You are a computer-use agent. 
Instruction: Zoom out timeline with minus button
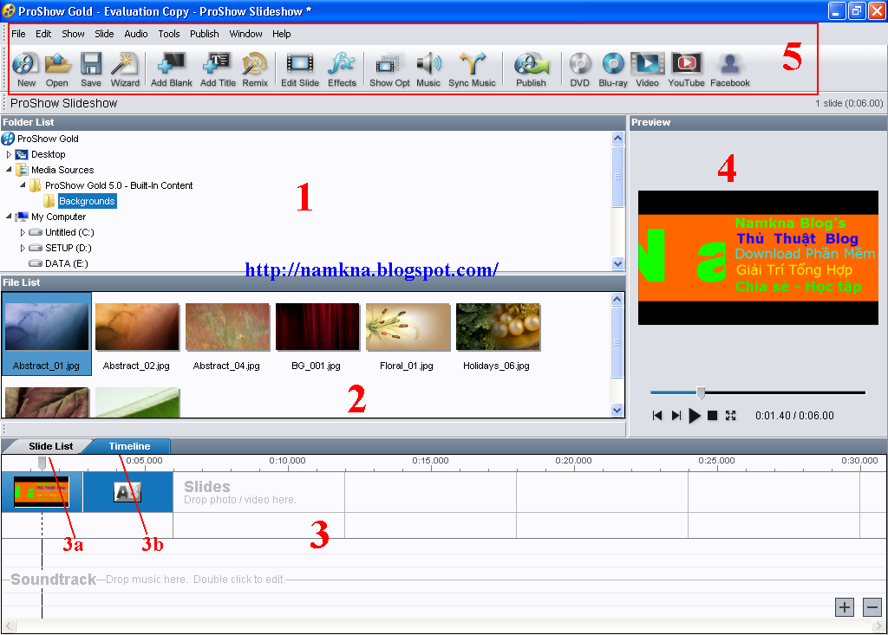click(x=872, y=607)
